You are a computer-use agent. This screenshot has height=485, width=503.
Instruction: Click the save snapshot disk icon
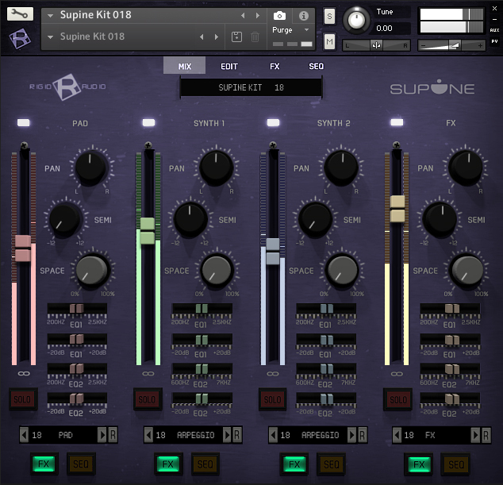[x=236, y=37]
